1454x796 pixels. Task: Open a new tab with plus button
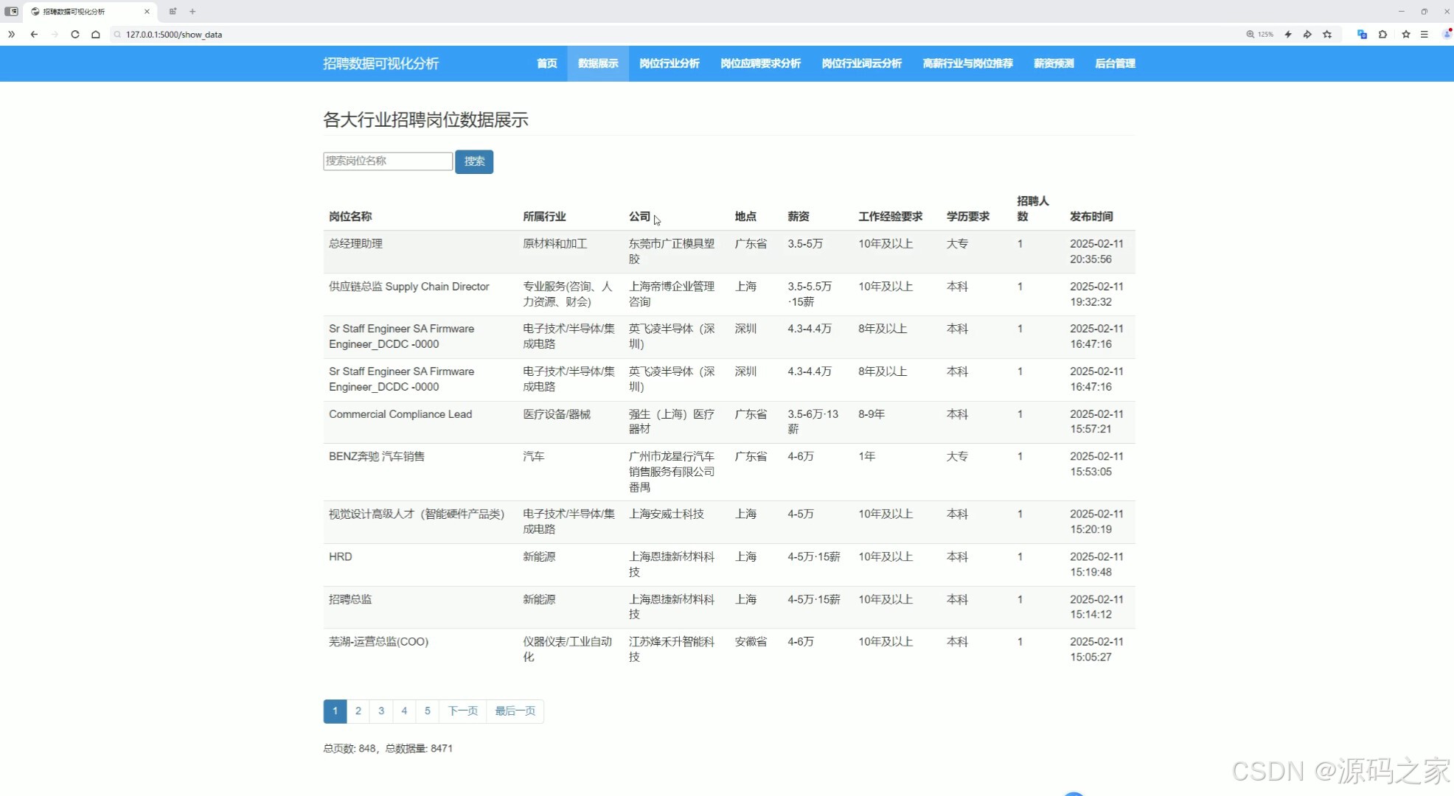[192, 11]
